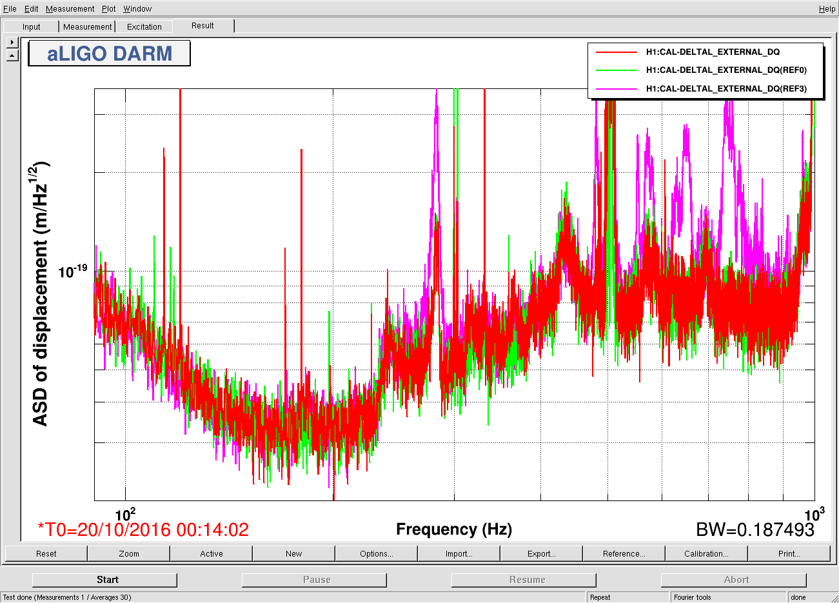Click the Export... button
This screenshot has height=603, width=839.
coord(542,553)
